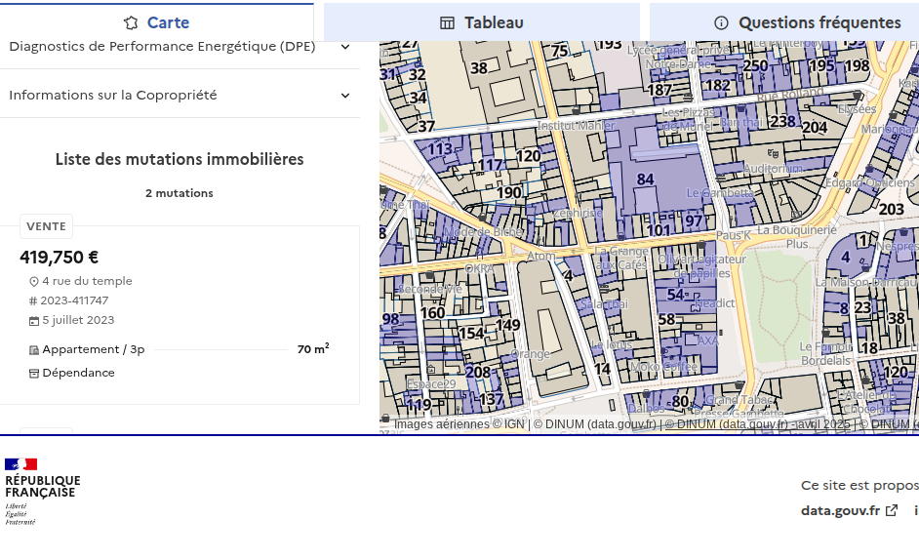Click the Orange shop map label
The width and height of the screenshot is (919, 560).
tap(531, 353)
